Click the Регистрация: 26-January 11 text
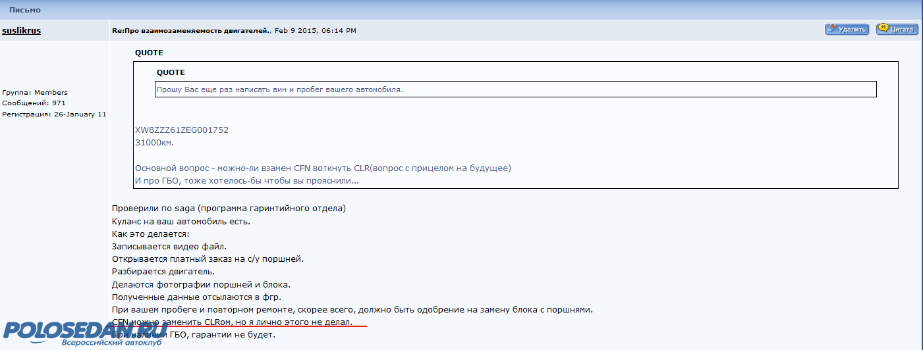The image size is (923, 350). coord(54,114)
